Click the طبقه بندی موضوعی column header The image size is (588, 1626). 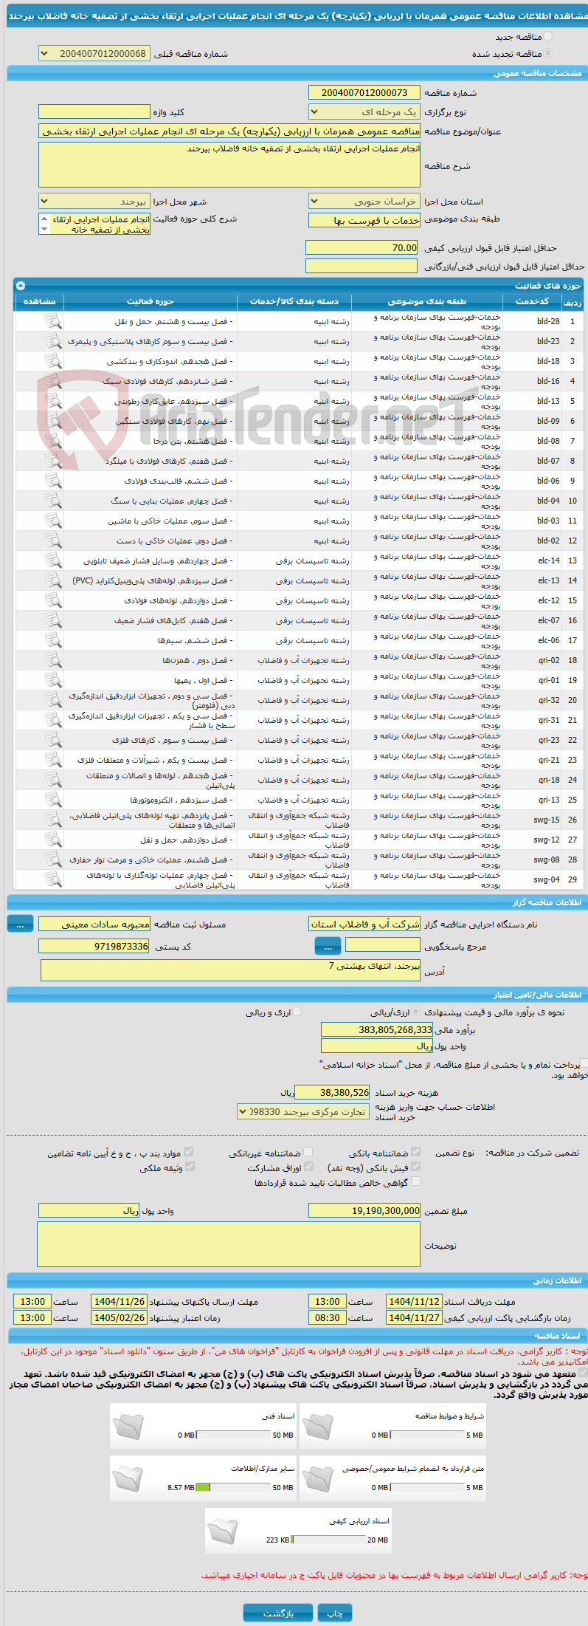point(427,301)
